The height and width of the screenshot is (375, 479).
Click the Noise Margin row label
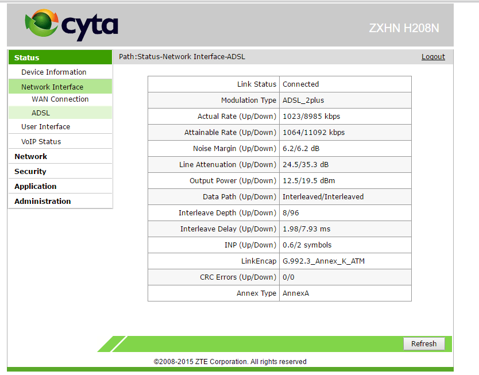[234, 148]
